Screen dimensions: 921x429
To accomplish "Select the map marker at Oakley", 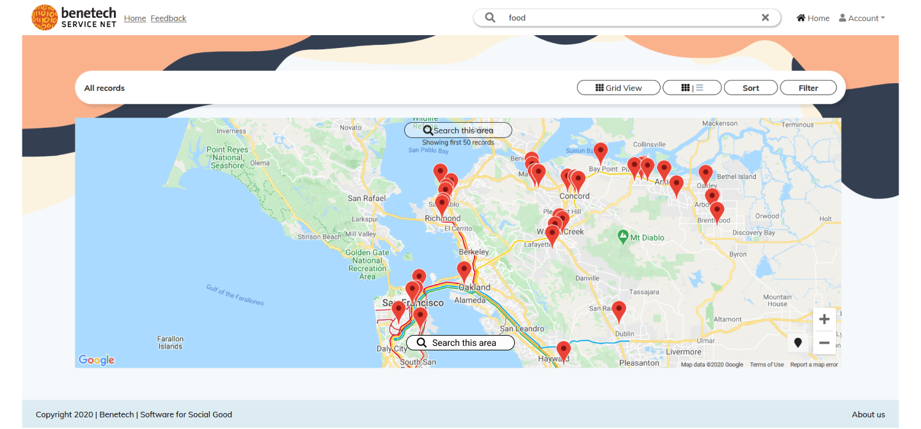I will pos(705,176).
